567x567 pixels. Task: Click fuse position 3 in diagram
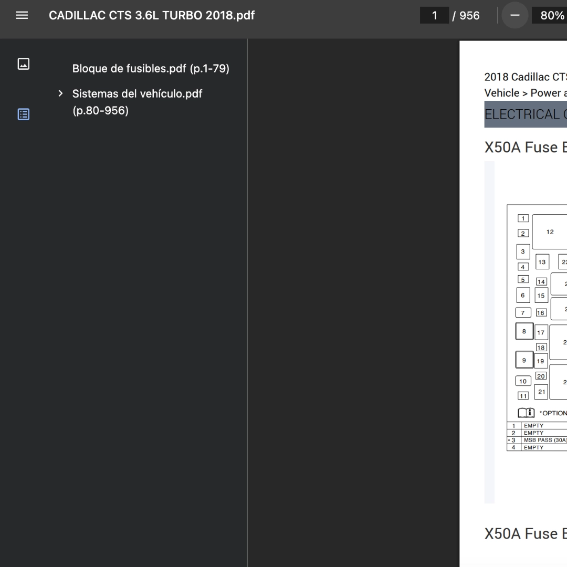tap(523, 251)
